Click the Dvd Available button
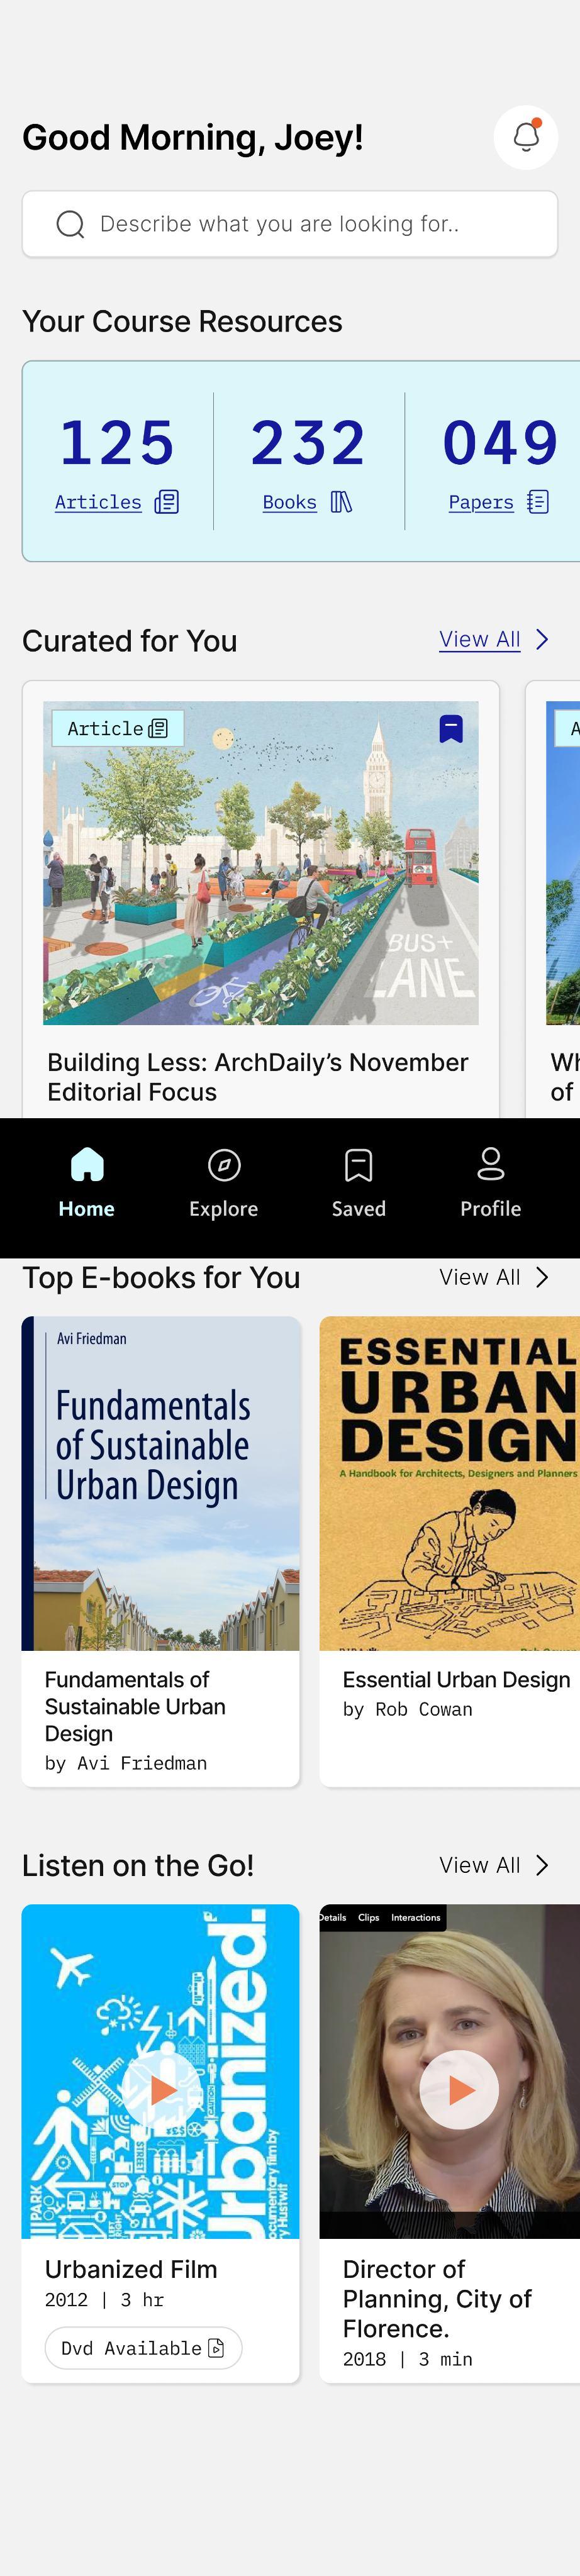Image resolution: width=580 pixels, height=2576 pixels. [x=143, y=2348]
